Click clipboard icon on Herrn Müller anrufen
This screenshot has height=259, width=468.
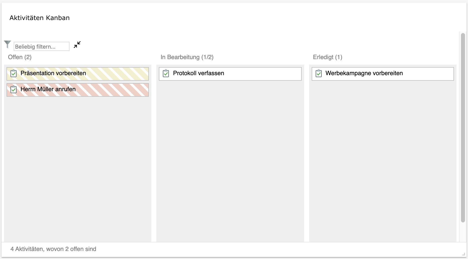click(14, 89)
